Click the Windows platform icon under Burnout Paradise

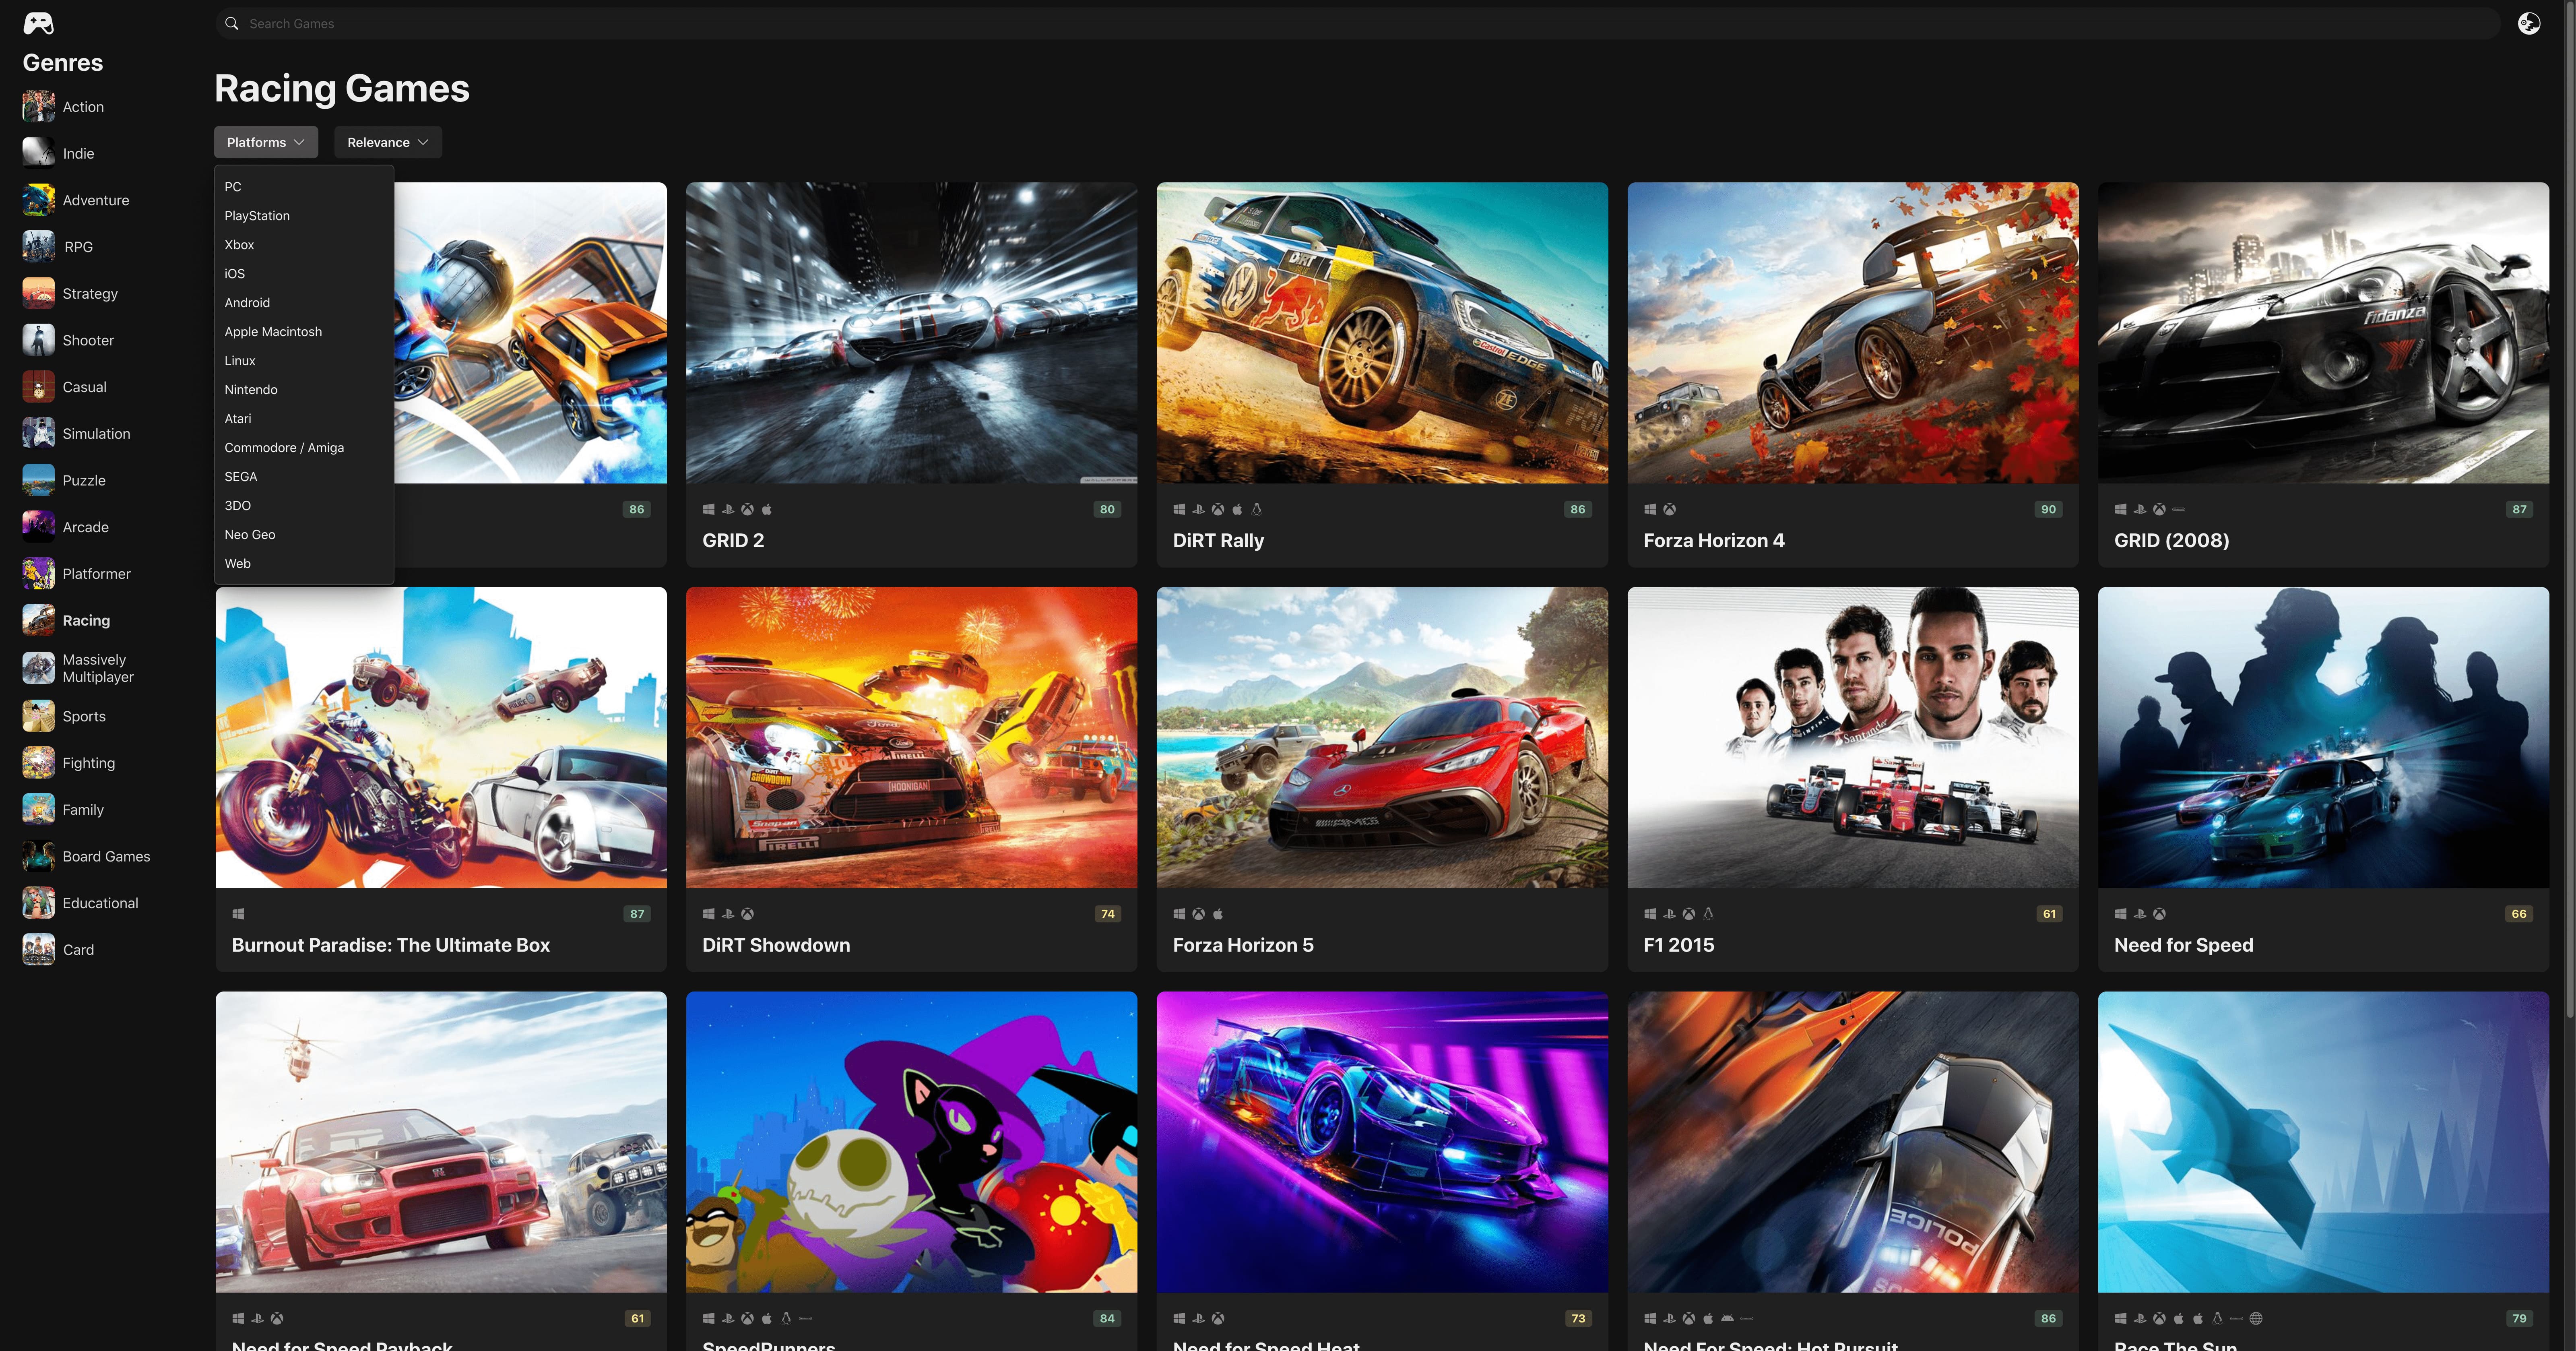[x=238, y=914]
